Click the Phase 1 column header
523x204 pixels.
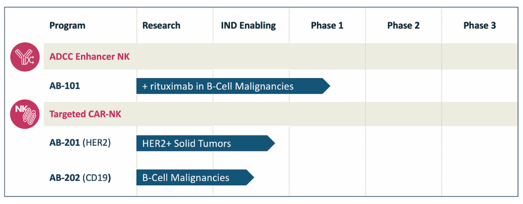point(327,25)
